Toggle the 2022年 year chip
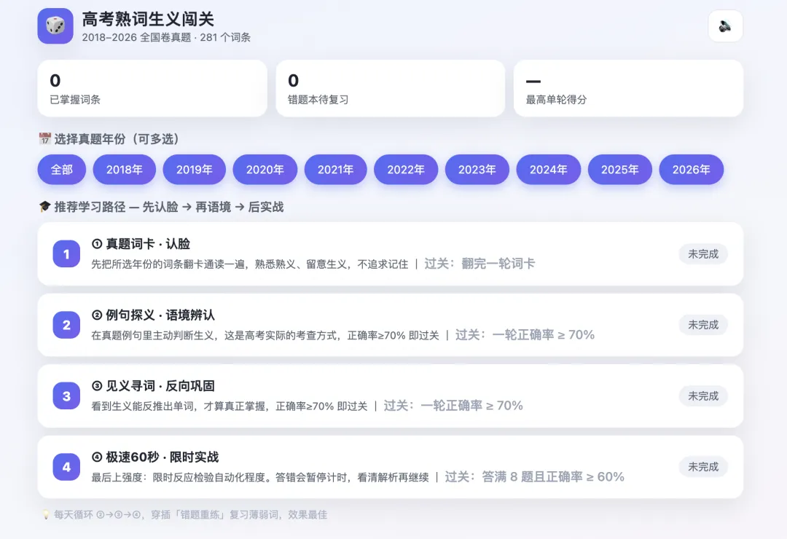 point(406,170)
